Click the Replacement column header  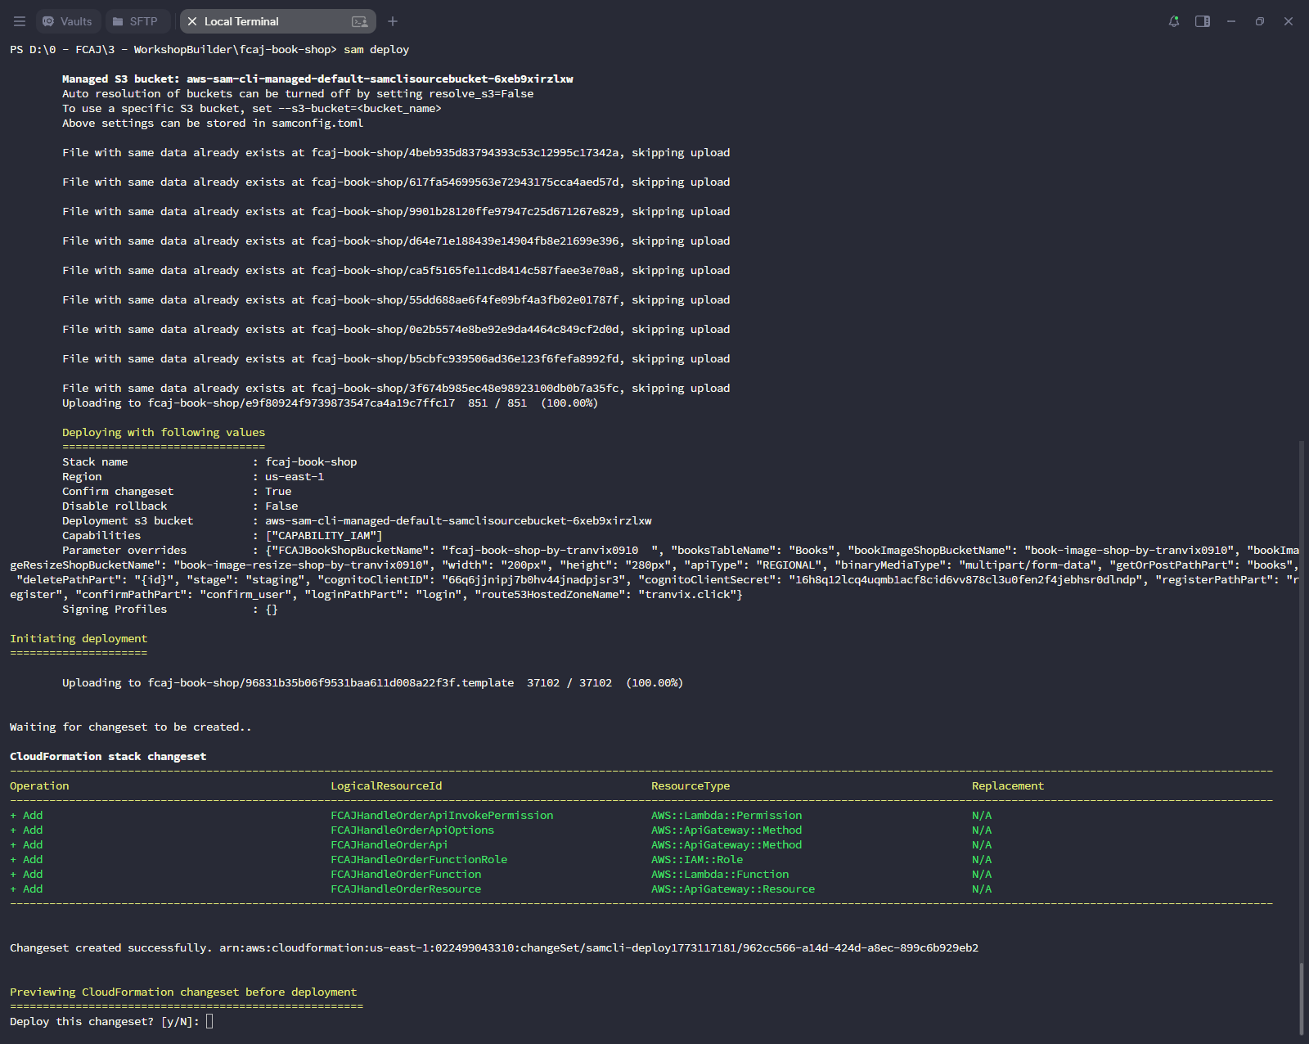pyautogui.click(x=1008, y=785)
